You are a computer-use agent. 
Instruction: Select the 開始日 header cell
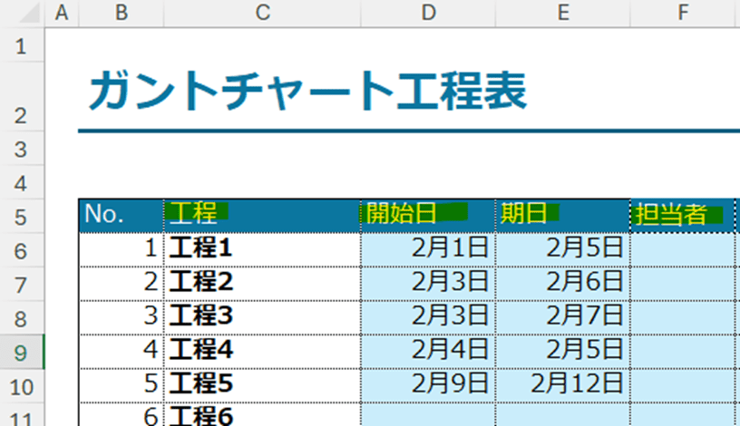(x=428, y=215)
